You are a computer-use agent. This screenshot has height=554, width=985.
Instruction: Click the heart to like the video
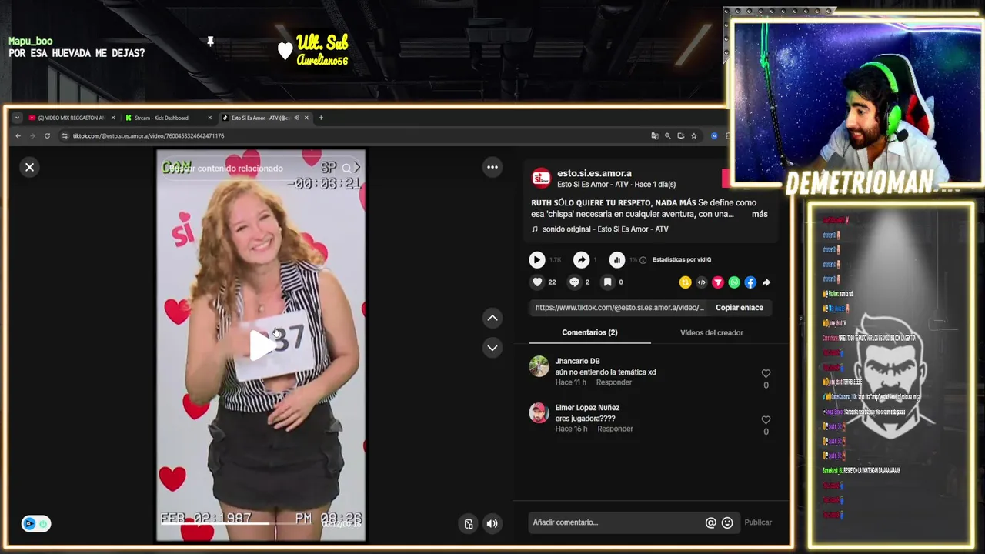pyautogui.click(x=537, y=282)
